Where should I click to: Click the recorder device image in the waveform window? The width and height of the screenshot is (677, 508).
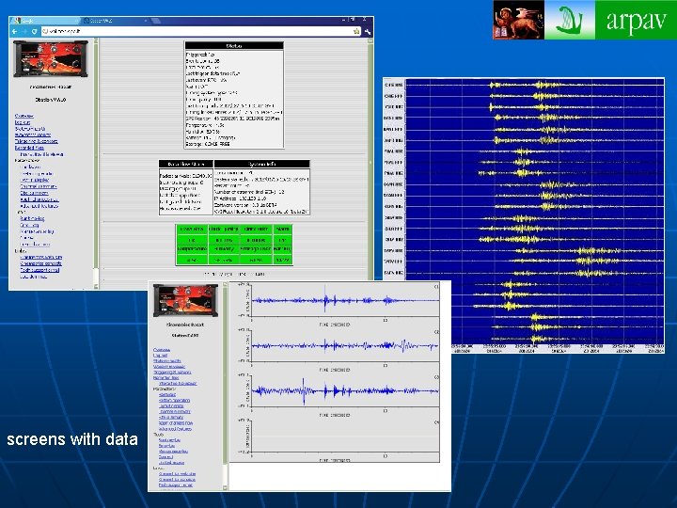185,300
